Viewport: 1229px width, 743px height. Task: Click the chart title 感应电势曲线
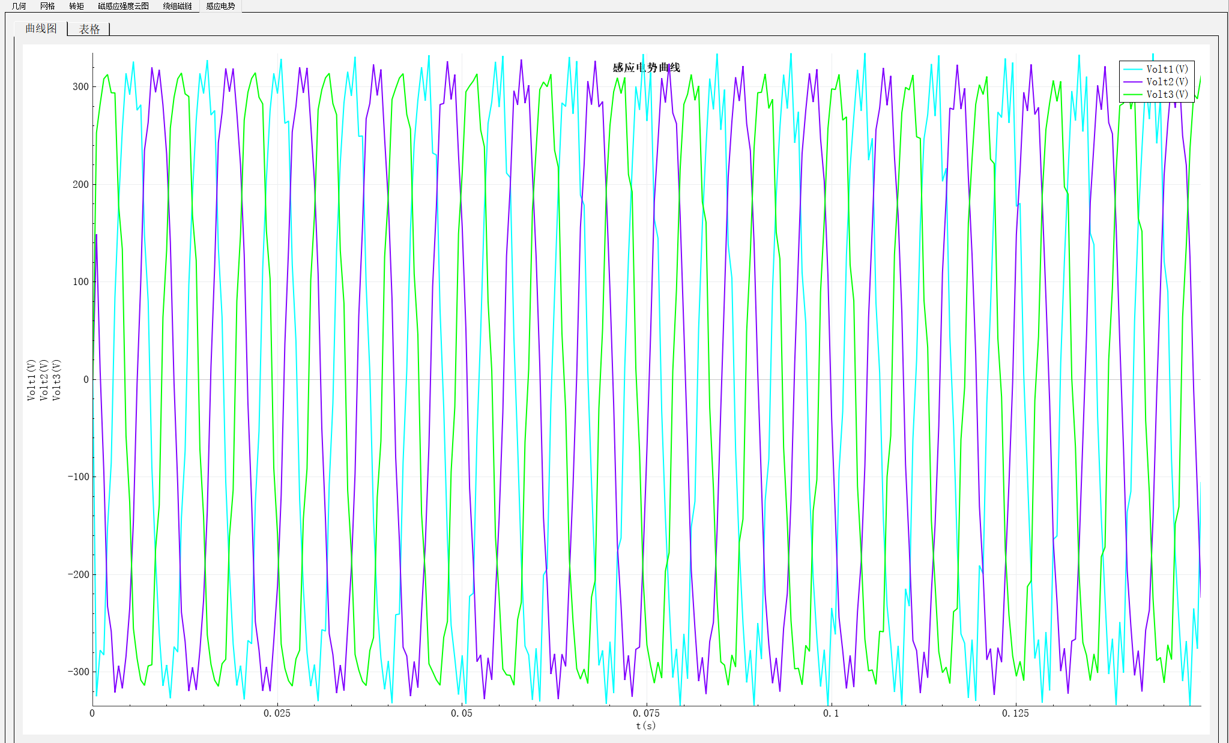tap(646, 67)
